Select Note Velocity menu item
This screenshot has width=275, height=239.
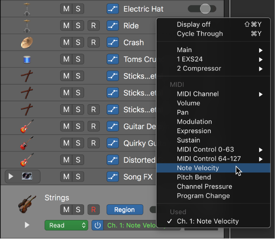(213, 168)
